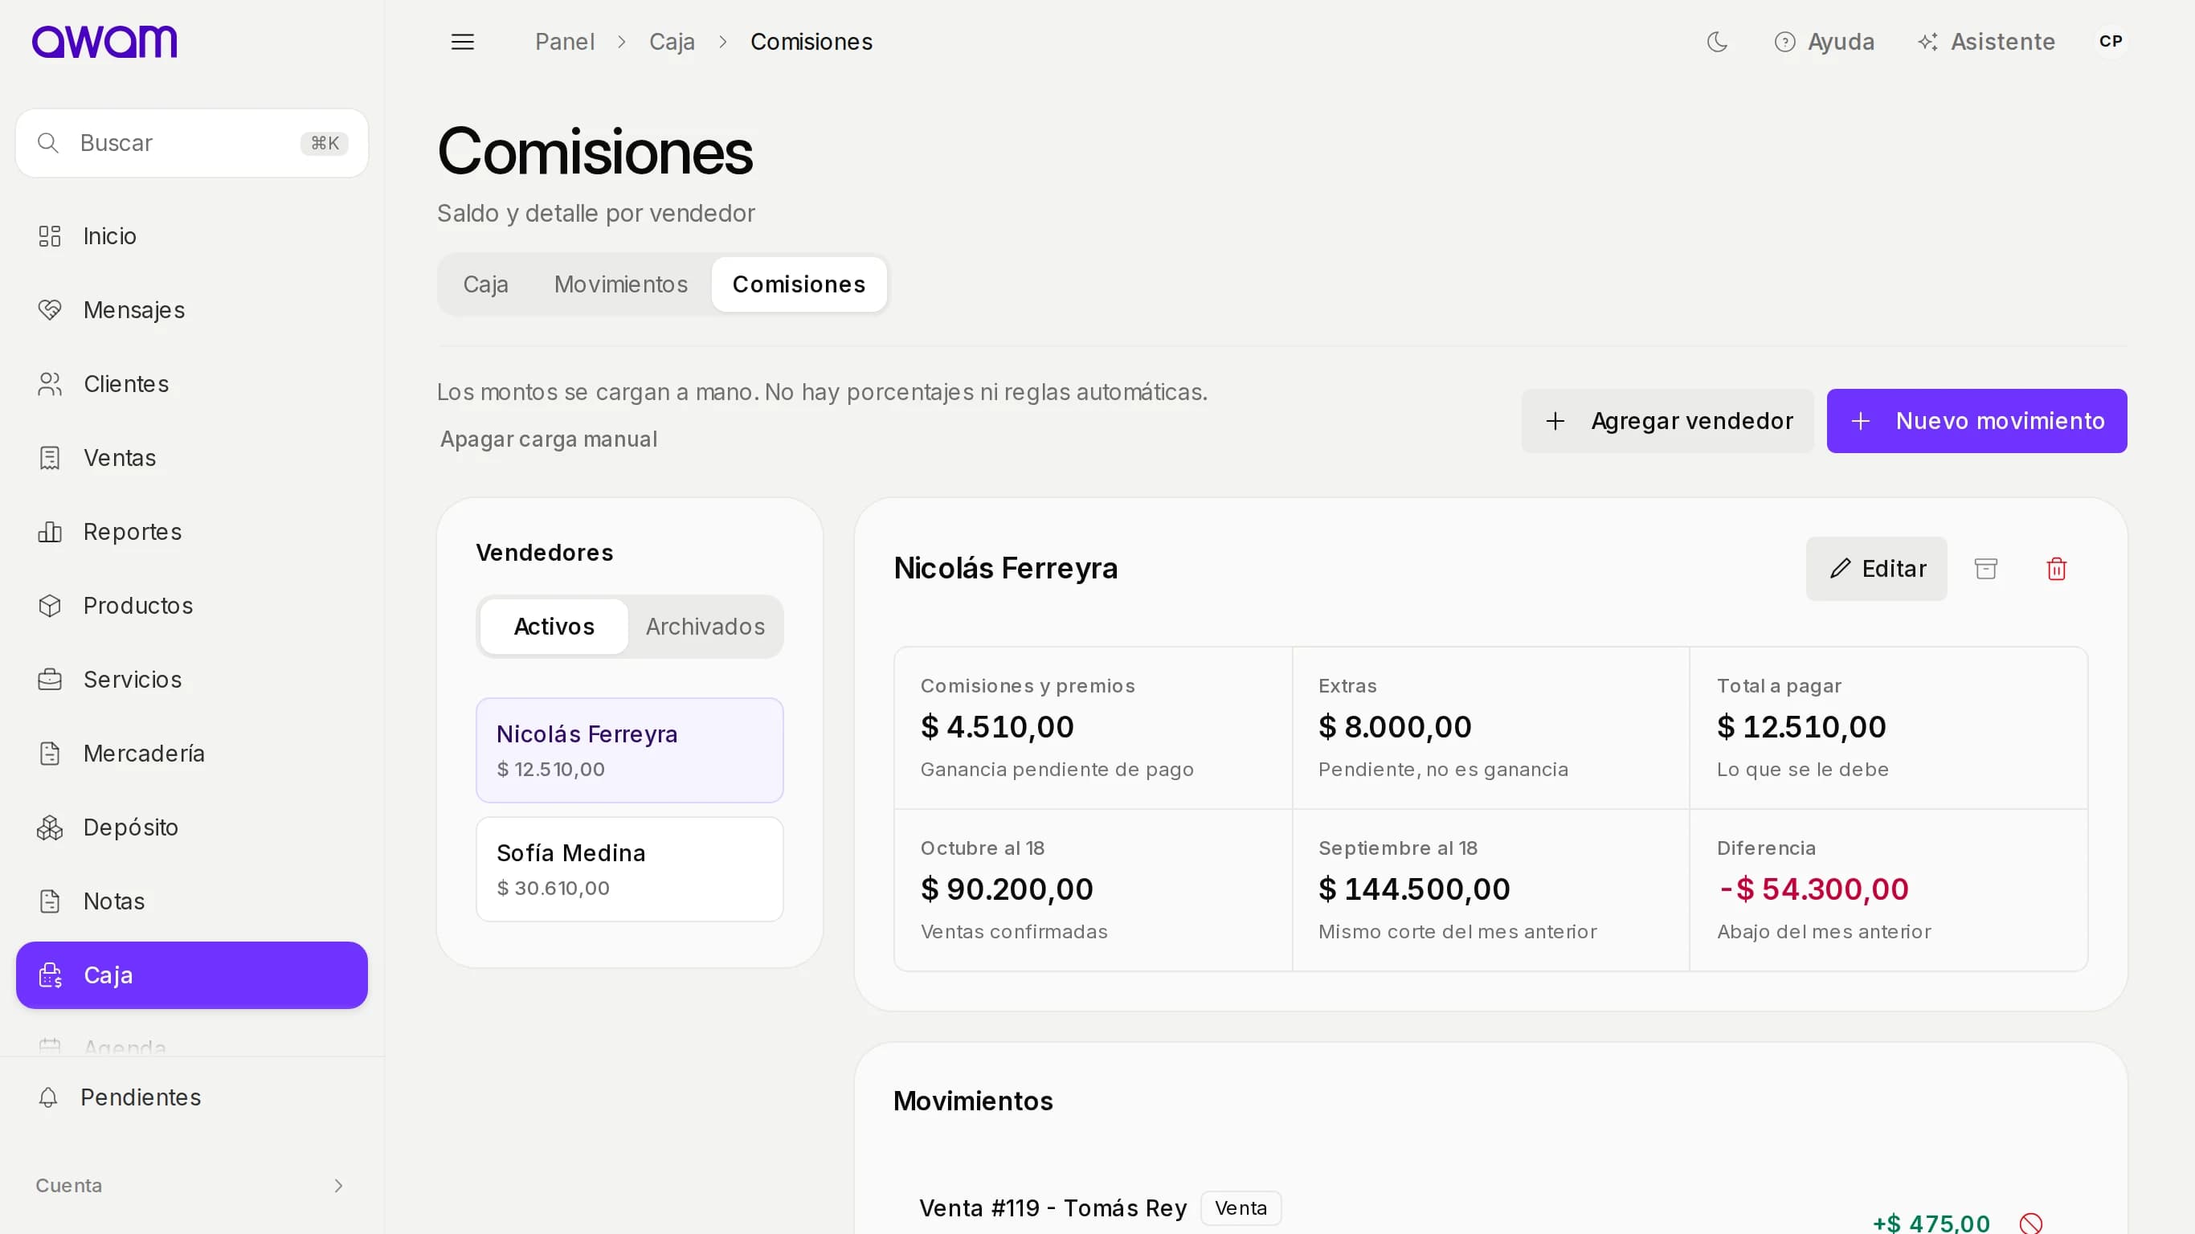Click the Total a pagar $ 12.510,00 value

click(1801, 728)
